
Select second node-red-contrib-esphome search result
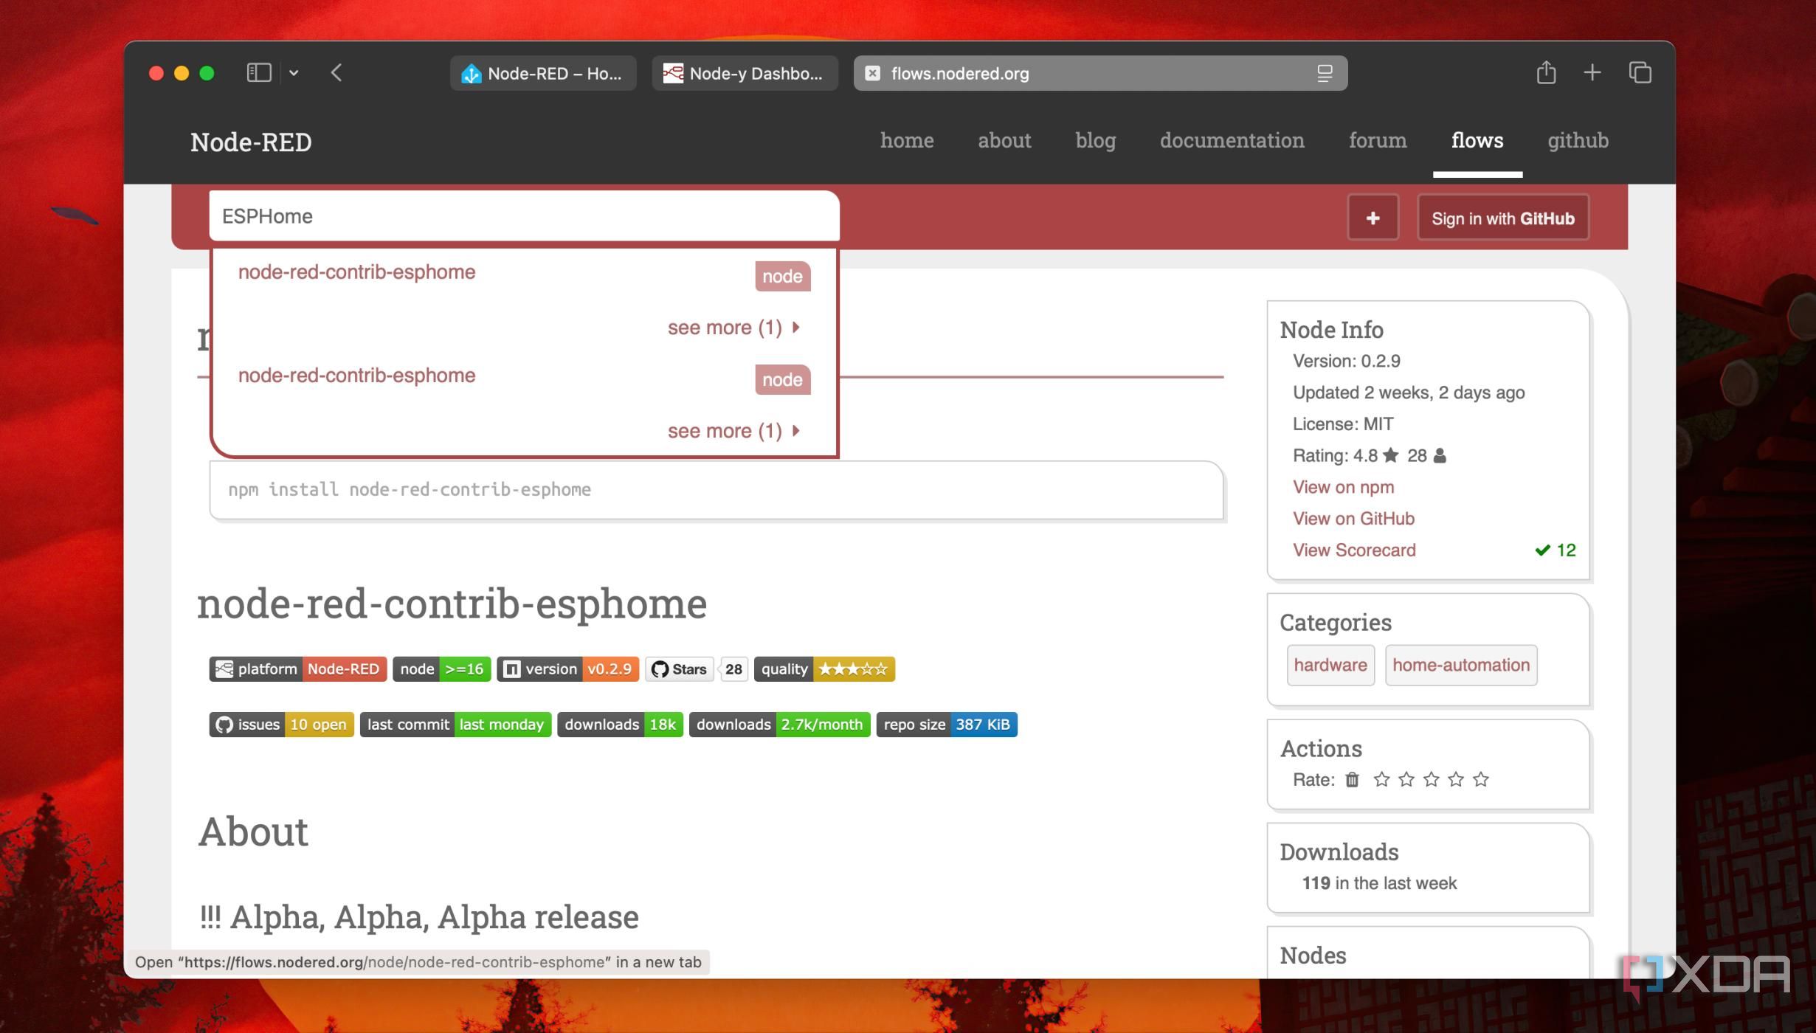(x=356, y=376)
